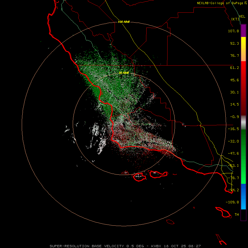Click the -16.5 velocity scale value

pyautogui.click(x=233, y=129)
